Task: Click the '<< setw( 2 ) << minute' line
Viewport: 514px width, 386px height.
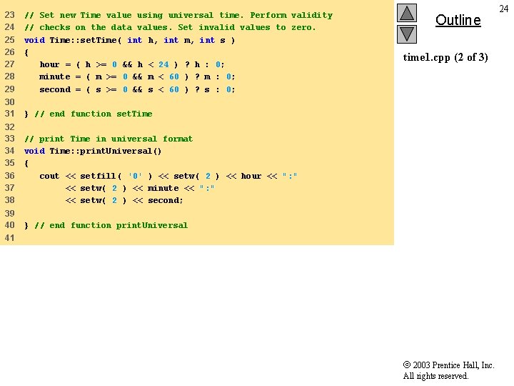Action: [x=140, y=188]
